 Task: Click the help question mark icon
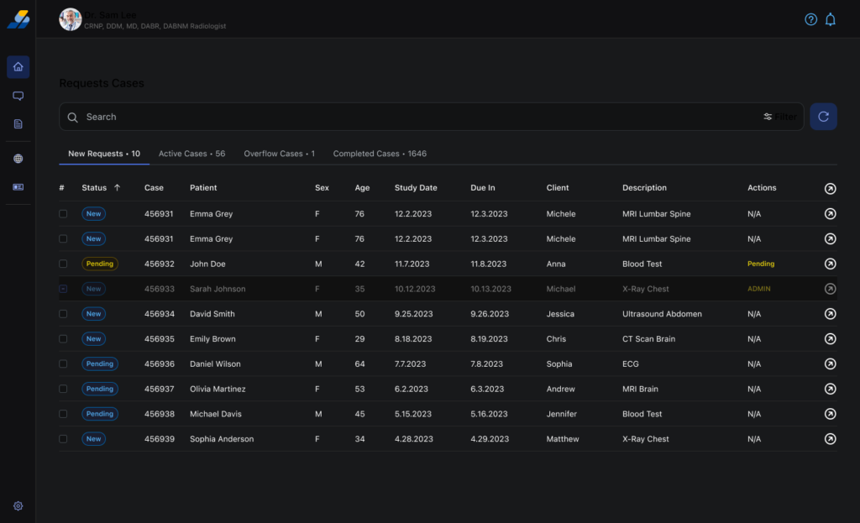810,19
